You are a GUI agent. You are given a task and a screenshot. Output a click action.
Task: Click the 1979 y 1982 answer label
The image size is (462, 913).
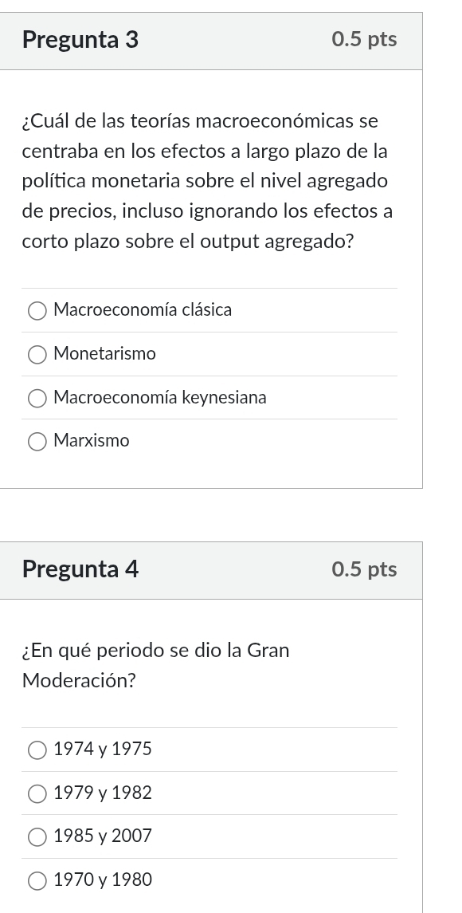pyautogui.click(x=102, y=793)
